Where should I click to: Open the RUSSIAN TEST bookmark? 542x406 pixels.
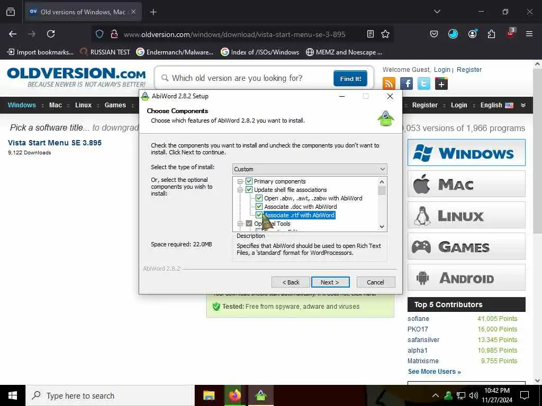[x=105, y=52]
